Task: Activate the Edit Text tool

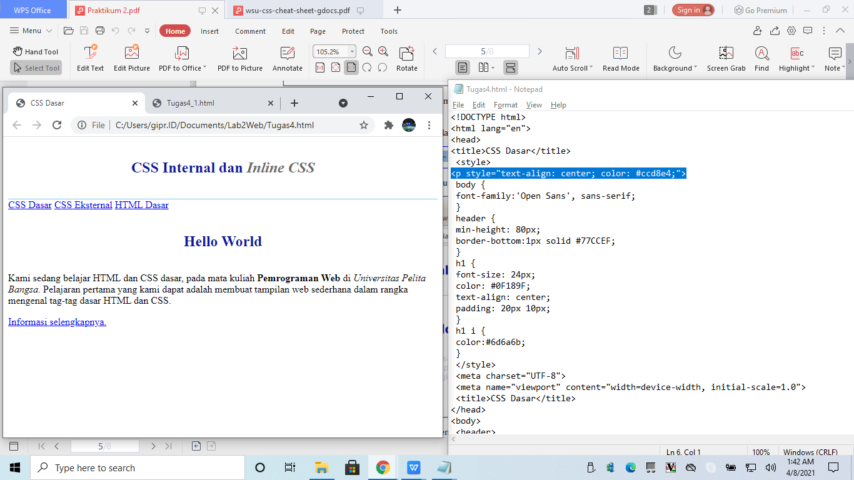Action: 90,58
